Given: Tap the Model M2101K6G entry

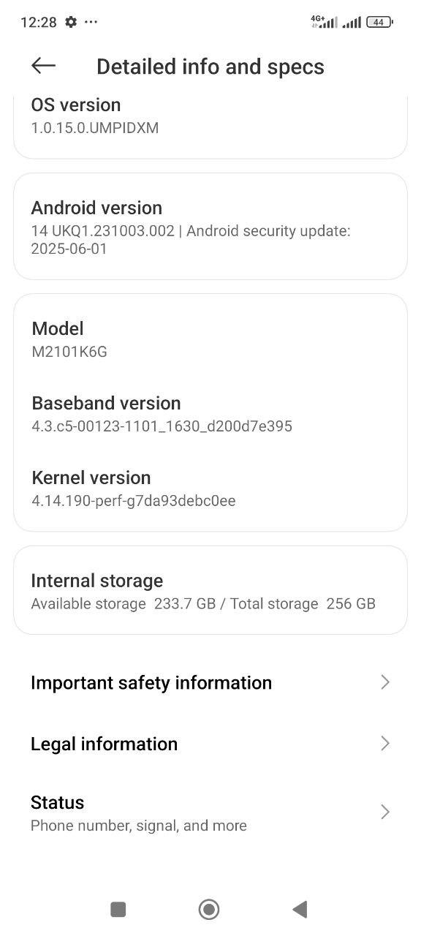Looking at the screenshot, I should point(210,339).
